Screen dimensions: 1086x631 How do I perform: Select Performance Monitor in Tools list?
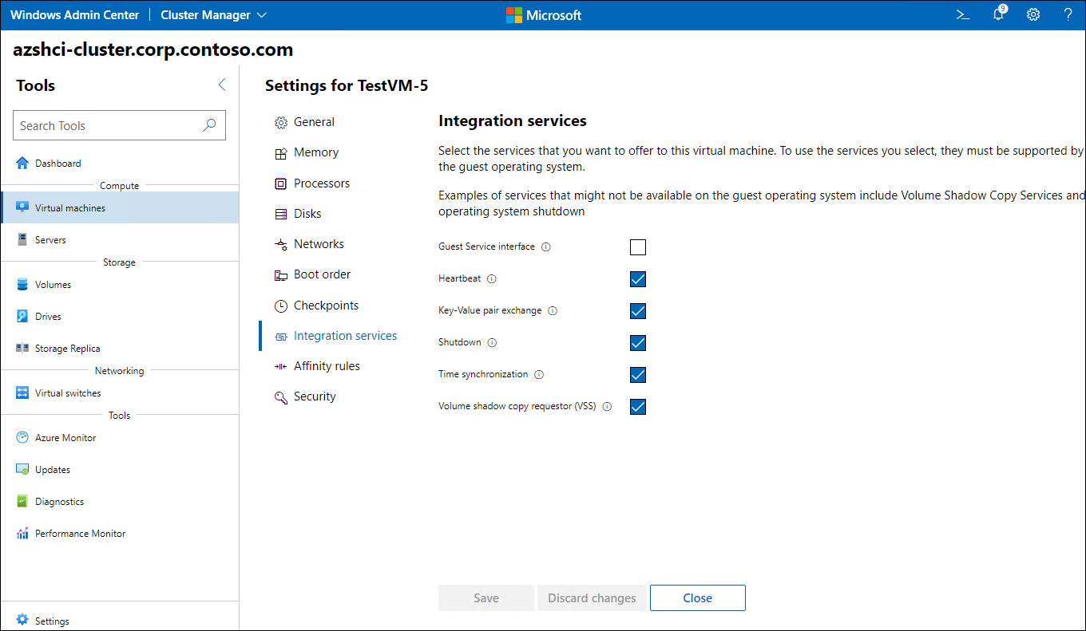(x=120, y=534)
